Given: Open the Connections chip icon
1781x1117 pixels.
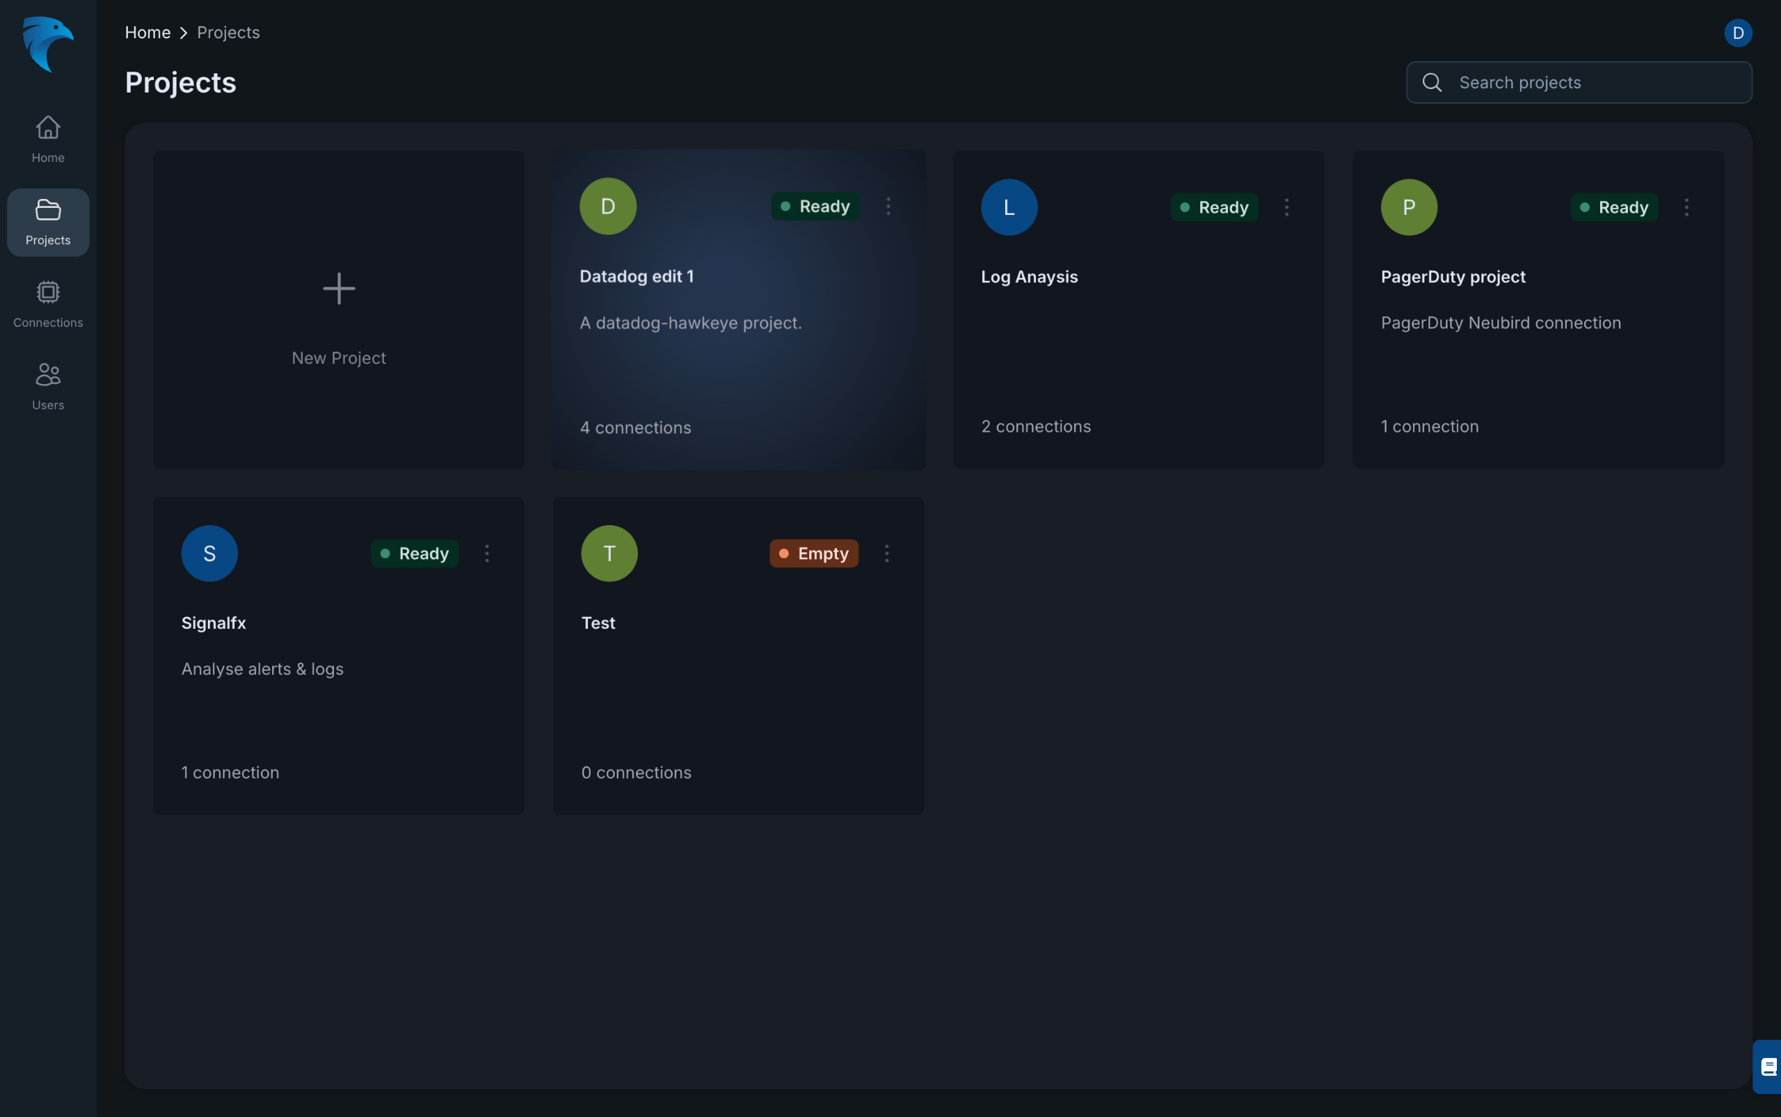Looking at the screenshot, I should click(x=48, y=293).
